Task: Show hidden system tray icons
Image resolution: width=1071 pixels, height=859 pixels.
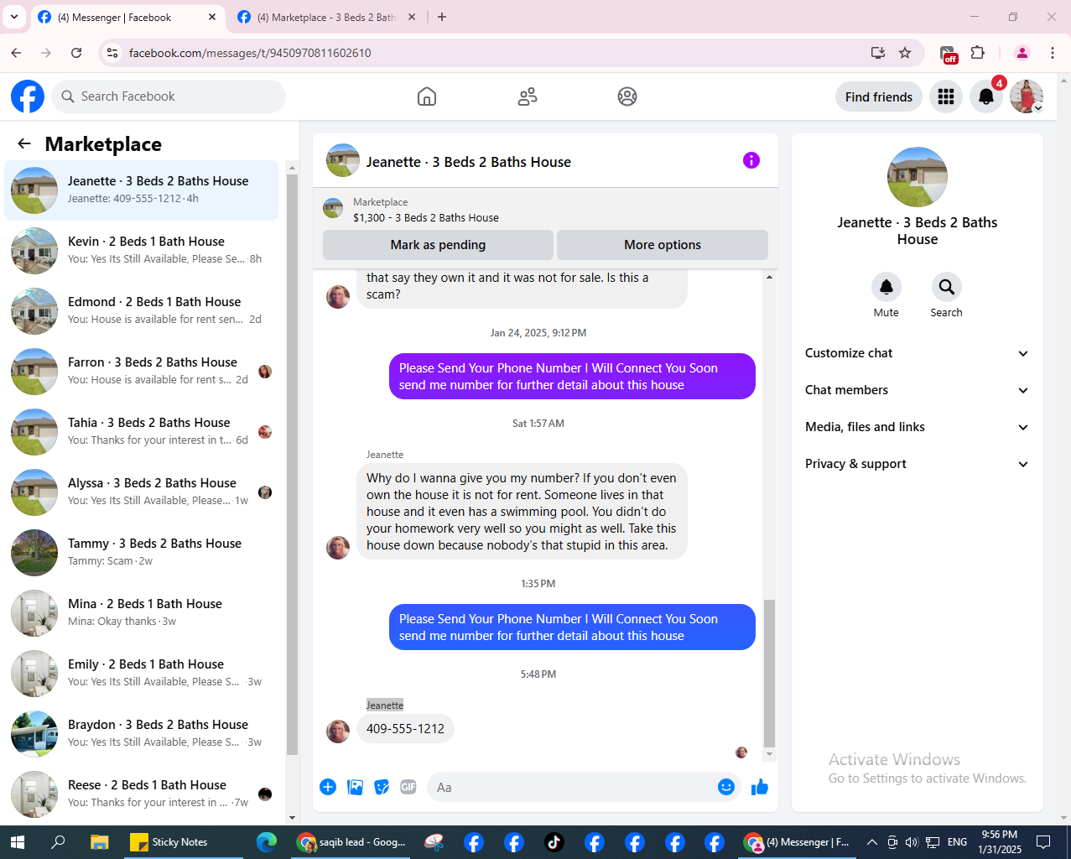Action: (x=872, y=842)
